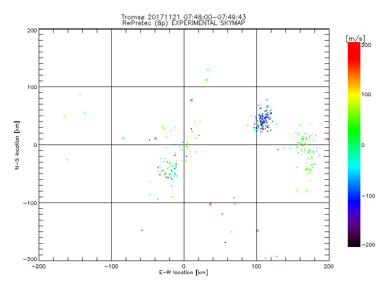This screenshot has height=290, width=387.
Task: Click the x-axis -100 tick label
Action: click(x=111, y=266)
